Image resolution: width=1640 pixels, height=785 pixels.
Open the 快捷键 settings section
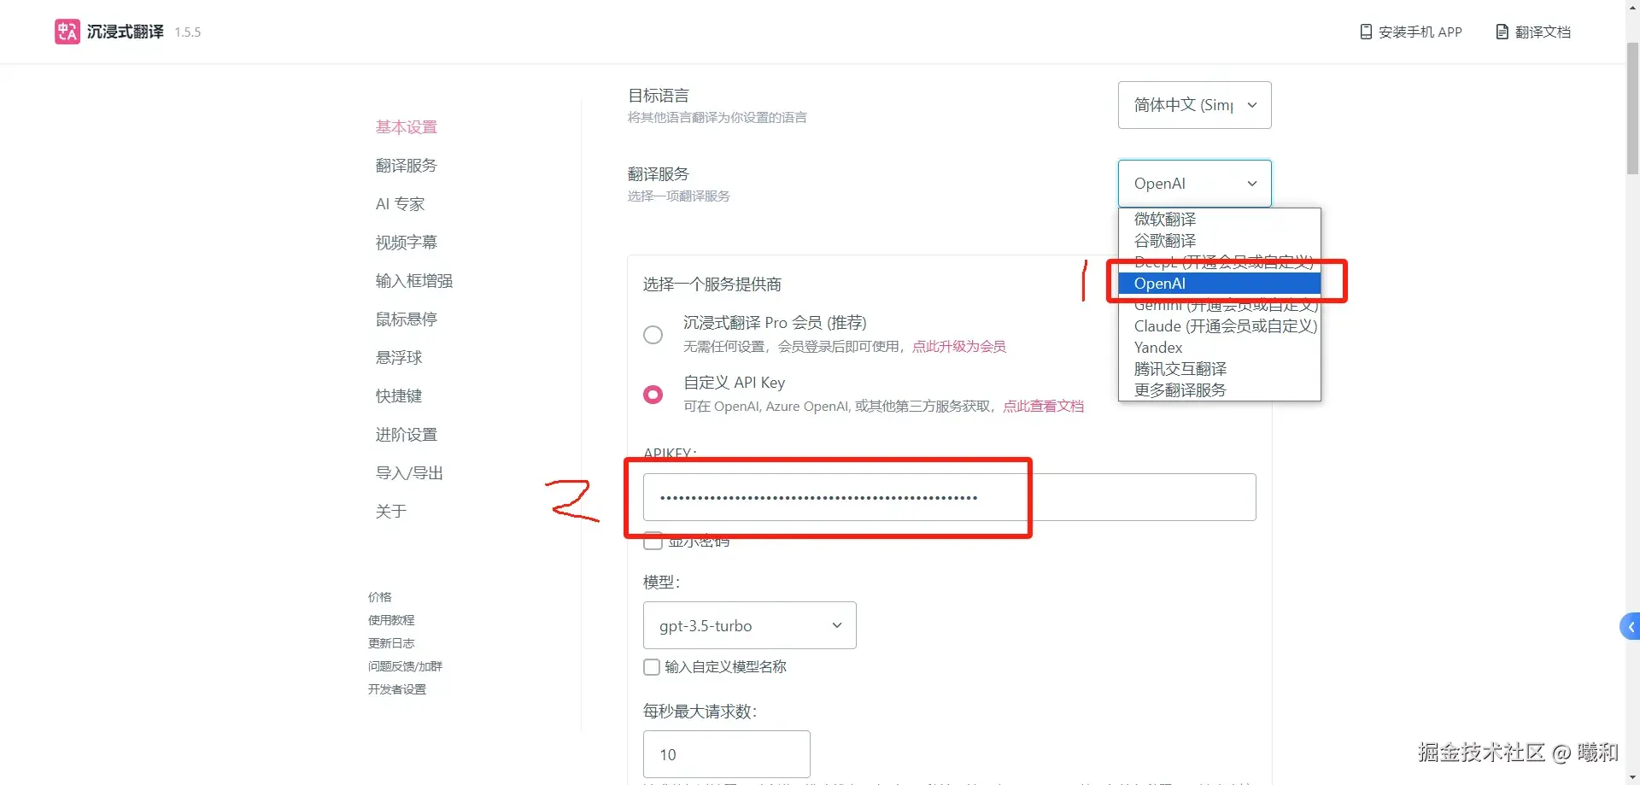[398, 395]
